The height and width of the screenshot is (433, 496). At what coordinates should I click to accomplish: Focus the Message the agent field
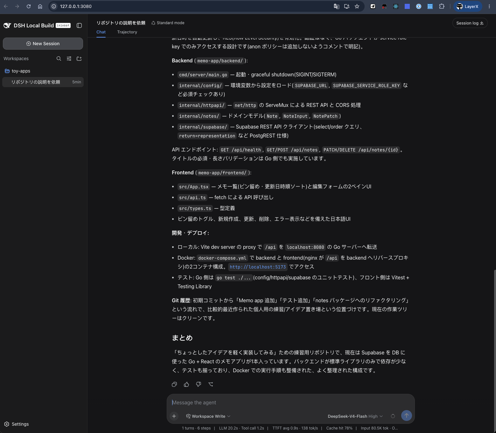coord(290,402)
